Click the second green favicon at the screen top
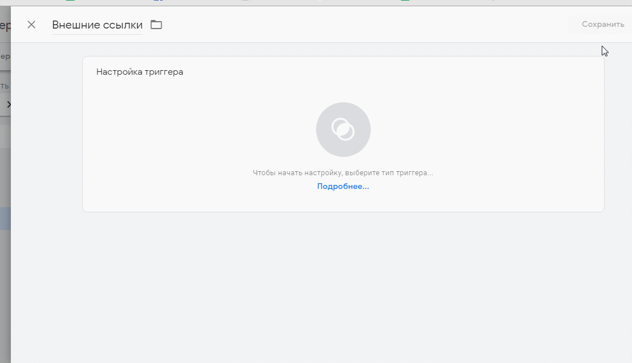Screen dimensions: 632x363 [x=405, y=2]
